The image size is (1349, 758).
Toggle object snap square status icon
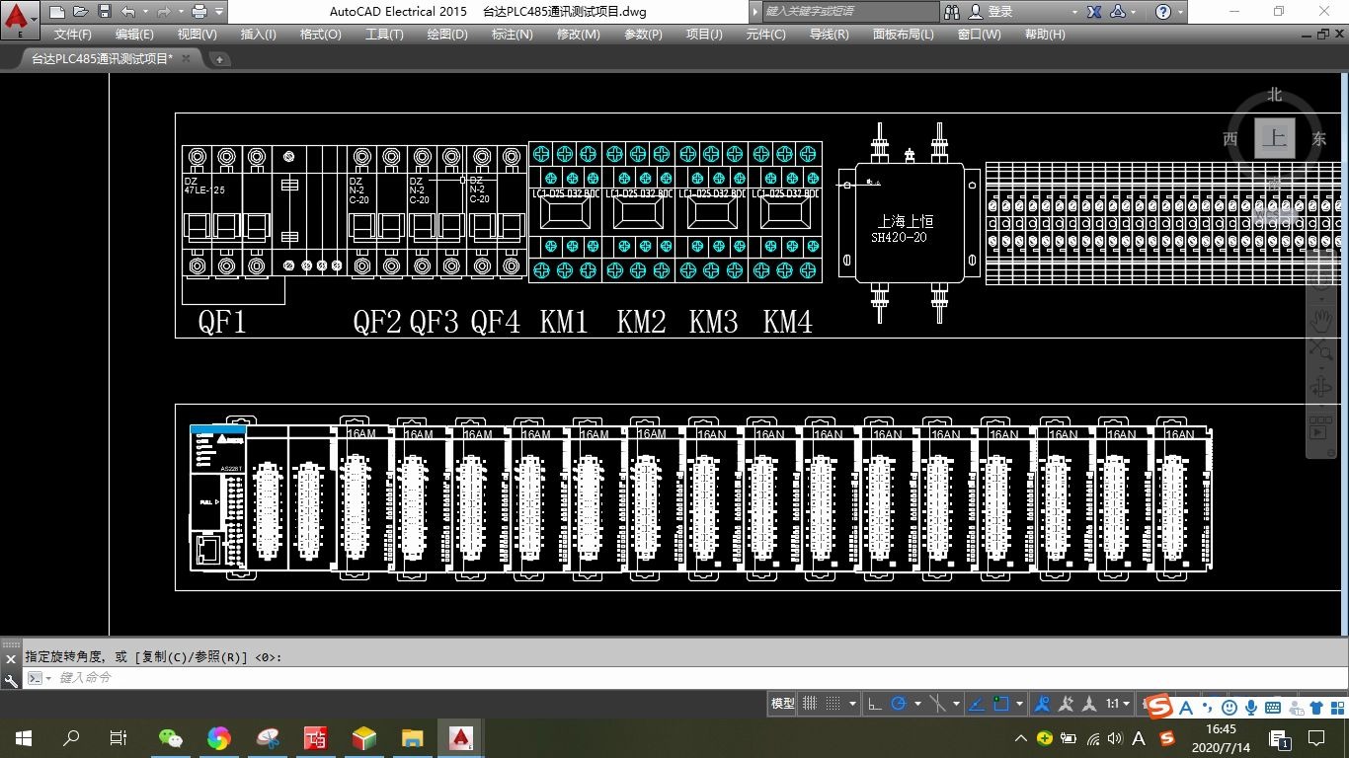(x=1001, y=704)
